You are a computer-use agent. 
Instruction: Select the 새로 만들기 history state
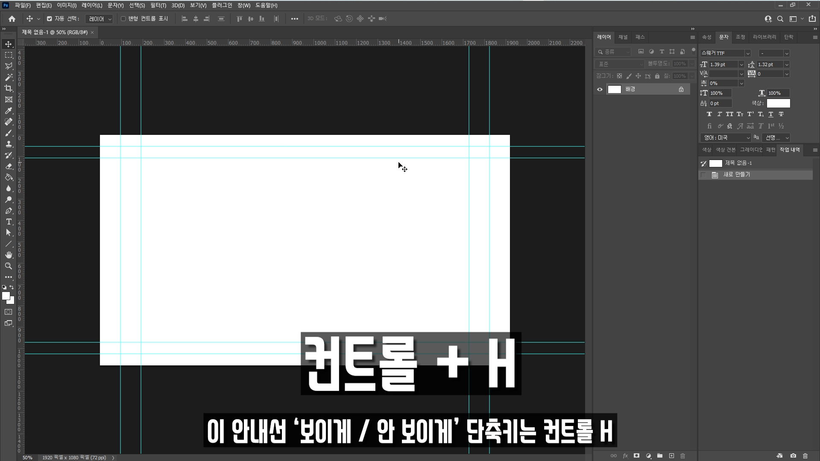click(736, 175)
